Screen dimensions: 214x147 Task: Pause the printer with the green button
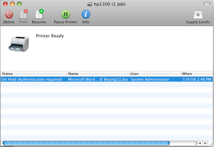66,14
